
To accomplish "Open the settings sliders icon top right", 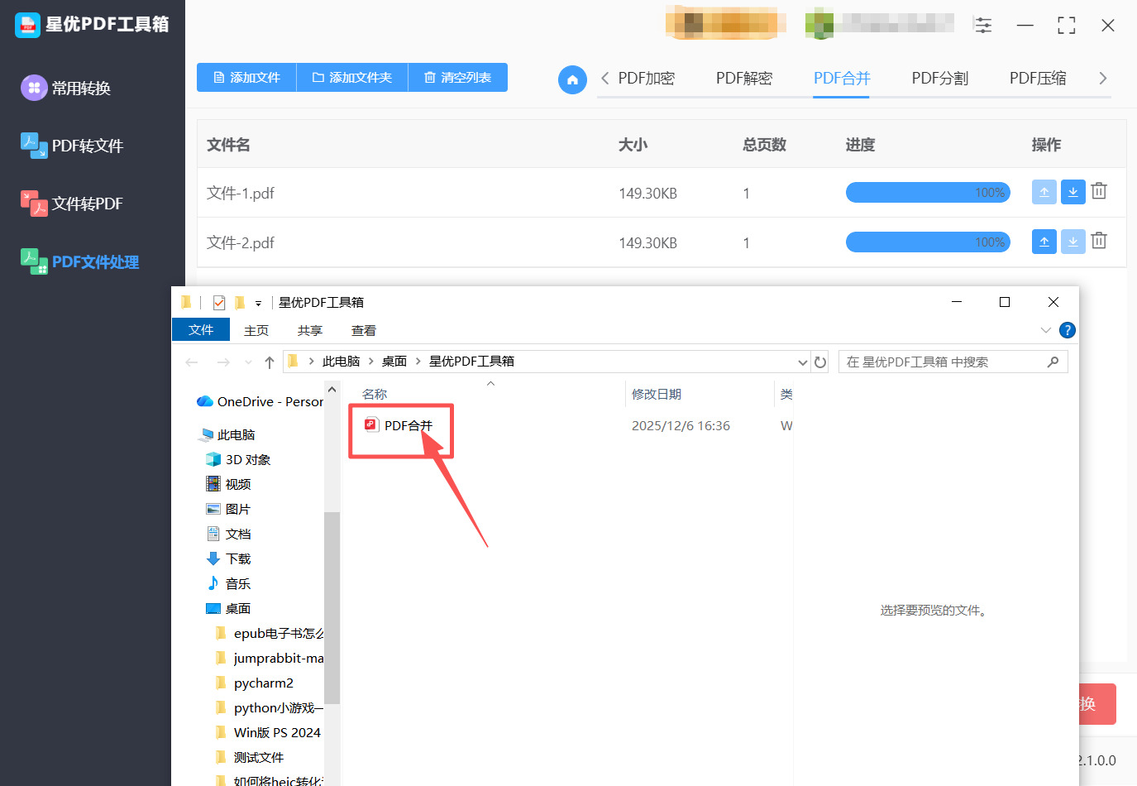I will click(983, 25).
